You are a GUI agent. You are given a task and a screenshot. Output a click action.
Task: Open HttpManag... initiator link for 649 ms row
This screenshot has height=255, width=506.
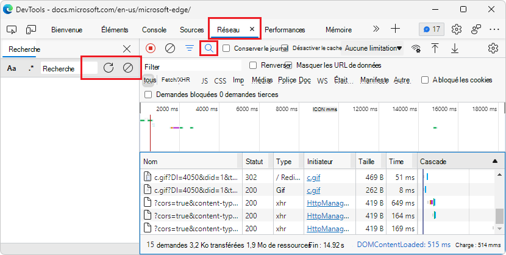pyautogui.click(x=328, y=203)
